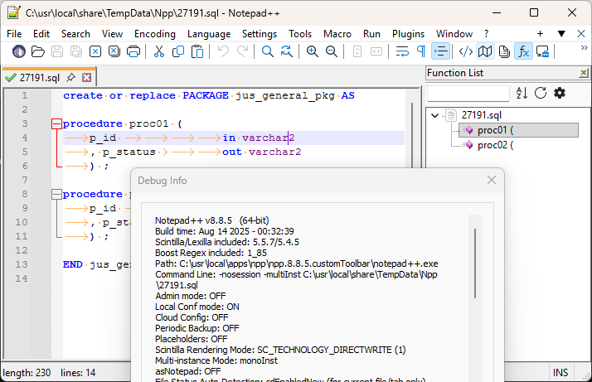Viewport: 592px width, 382px height.
Task: Collapse the procedure proc01 fold marker
Action: (56, 123)
